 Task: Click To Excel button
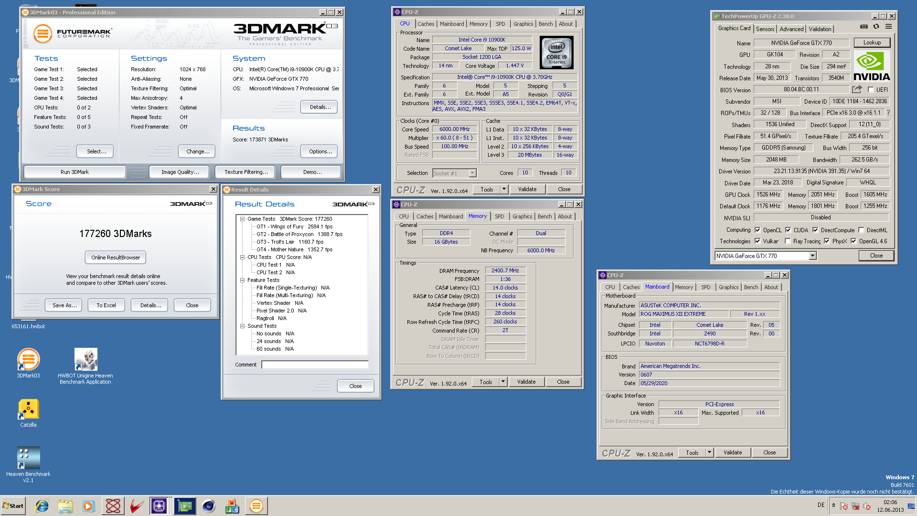coord(106,305)
